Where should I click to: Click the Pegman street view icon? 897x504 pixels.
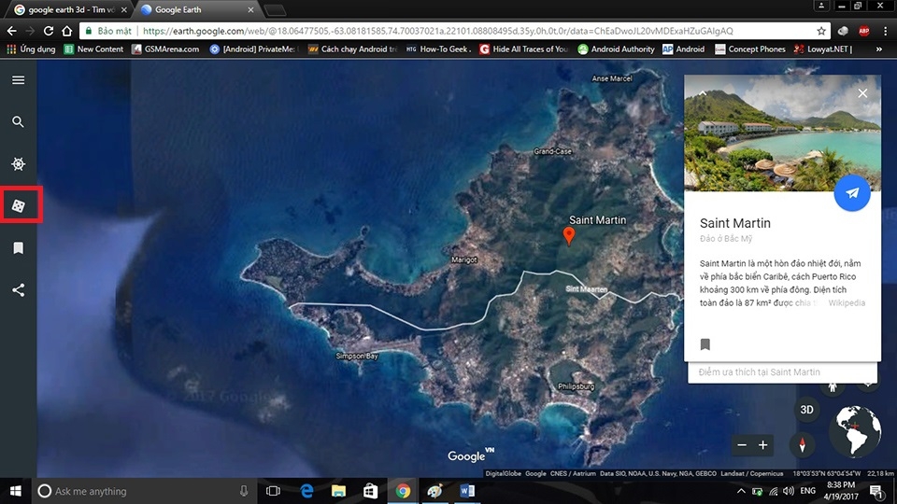[833, 388]
